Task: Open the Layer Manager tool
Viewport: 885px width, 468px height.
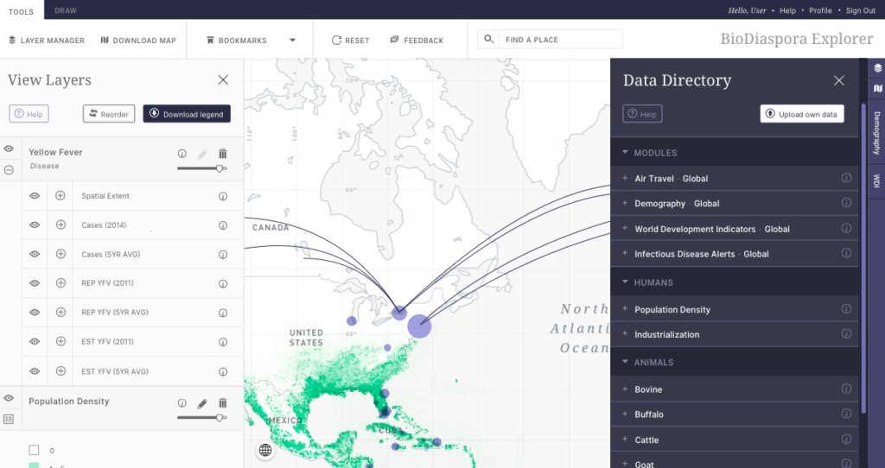Action: point(47,41)
